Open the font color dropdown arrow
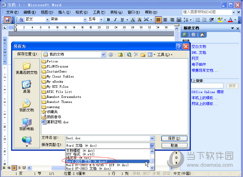 (x=235, y=20)
